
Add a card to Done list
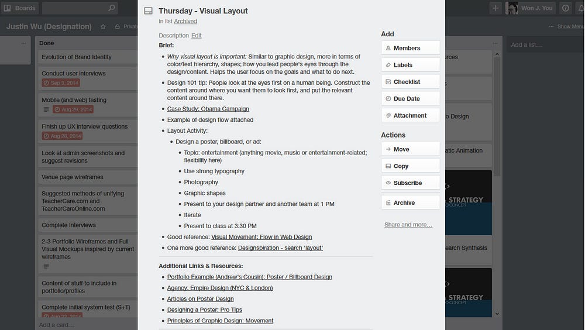[x=57, y=325]
